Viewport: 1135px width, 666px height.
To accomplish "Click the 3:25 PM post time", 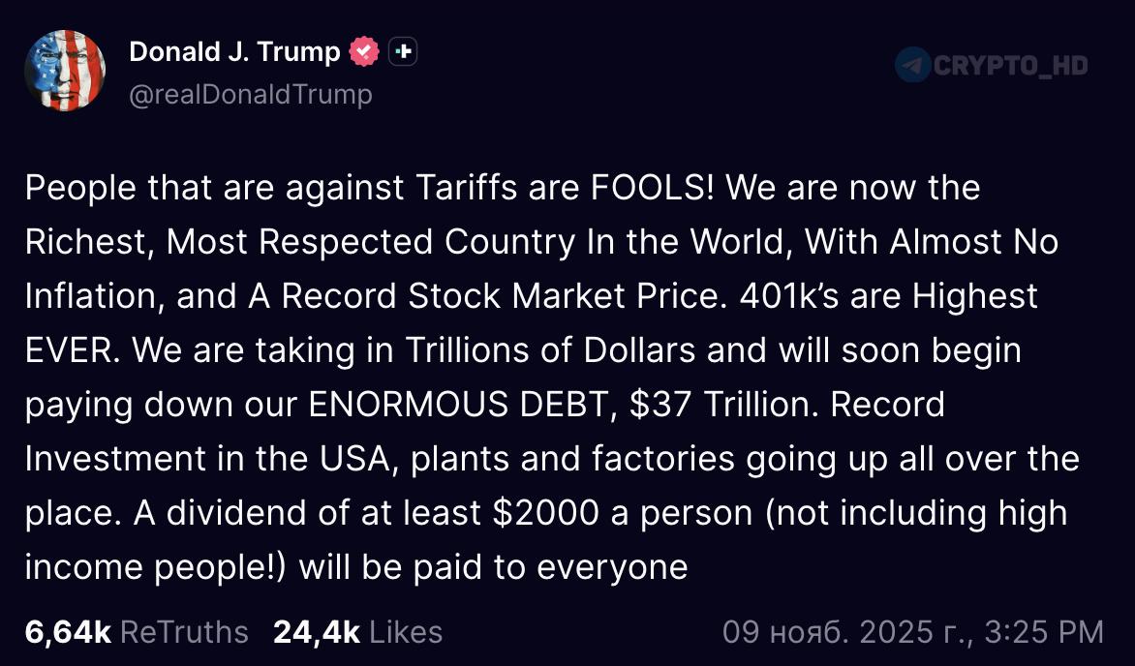I will [x=1044, y=632].
